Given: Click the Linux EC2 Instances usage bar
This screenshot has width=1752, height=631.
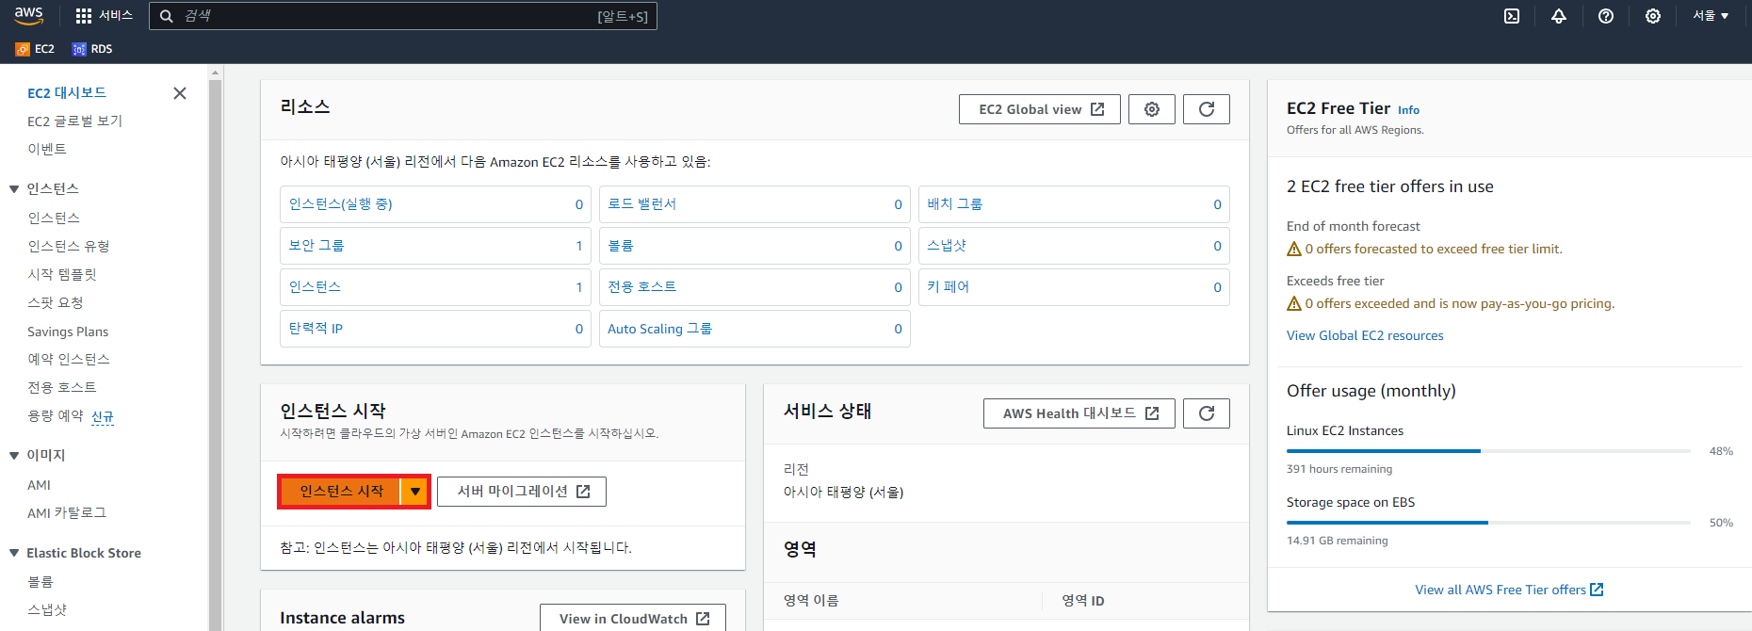Looking at the screenshot, I should [1488, 451].
